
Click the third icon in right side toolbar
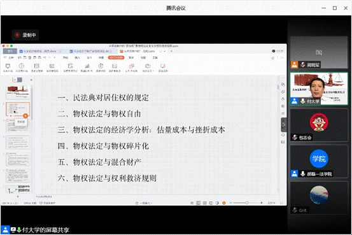pyautogui.click(x=283, y=99)
